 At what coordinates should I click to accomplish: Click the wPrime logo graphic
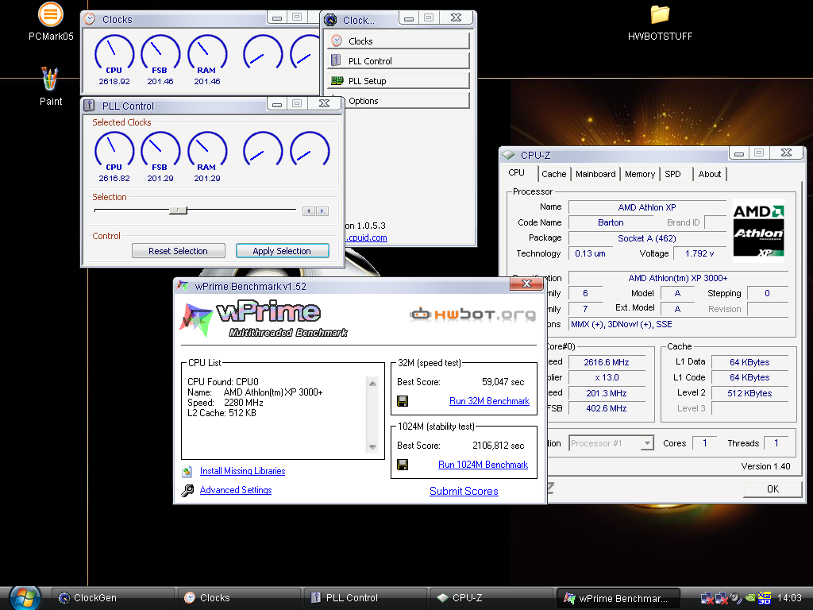tap(264, 319)
